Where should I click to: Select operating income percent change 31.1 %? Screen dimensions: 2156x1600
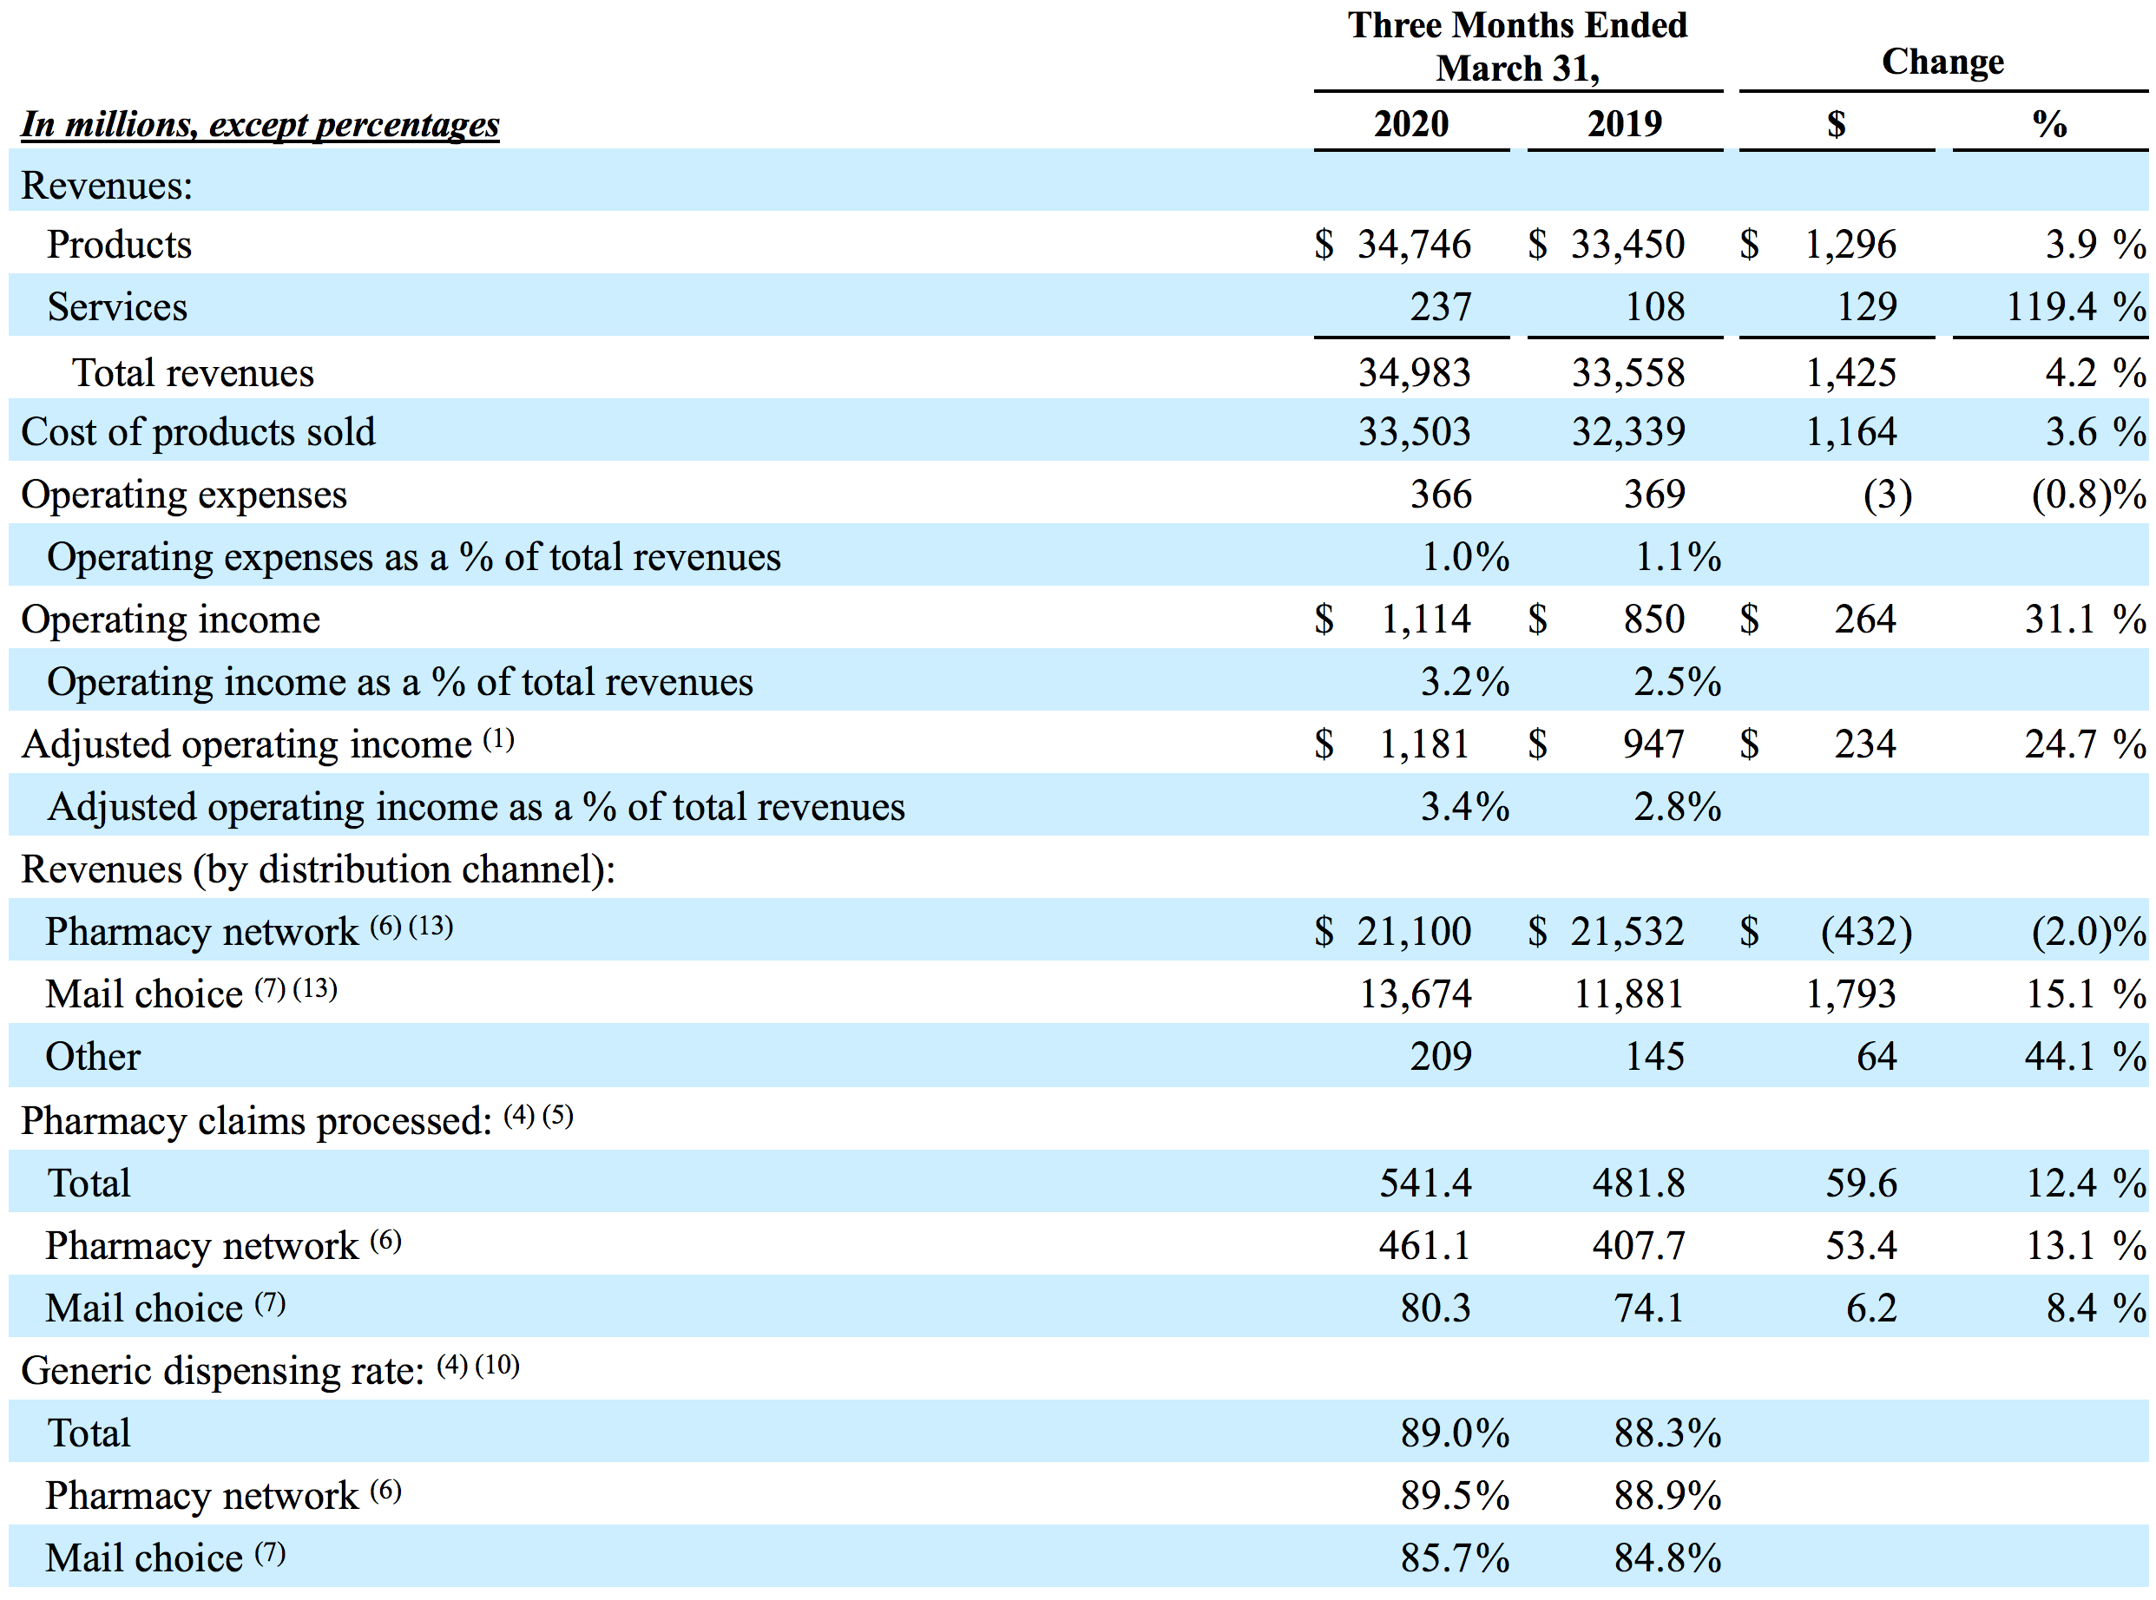2086,619
